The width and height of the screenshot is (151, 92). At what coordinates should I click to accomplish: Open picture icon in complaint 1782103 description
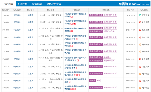72,89
